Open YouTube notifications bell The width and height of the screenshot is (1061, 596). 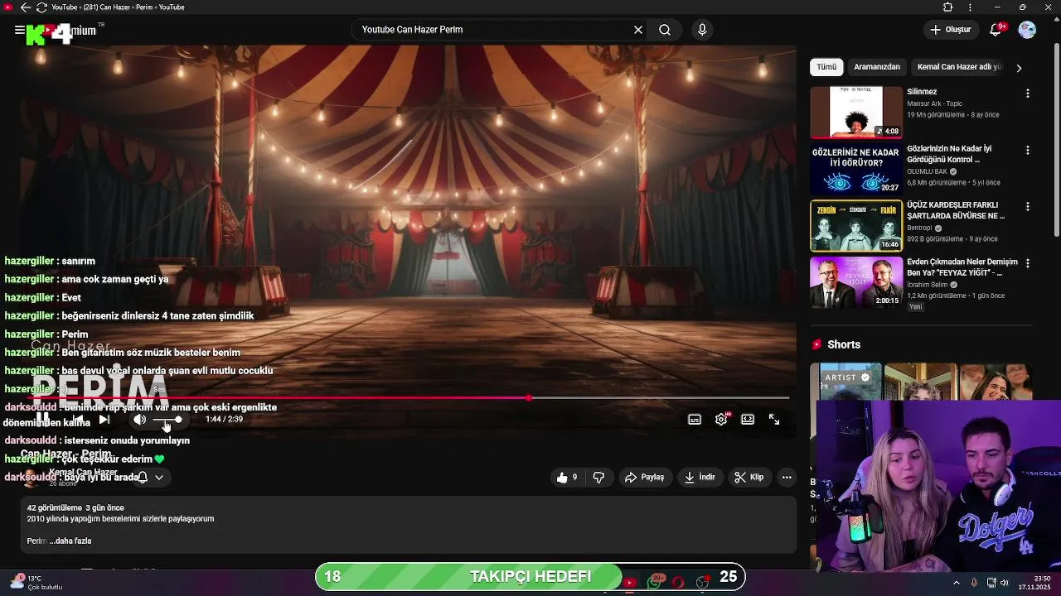click(x=996, y=30)
